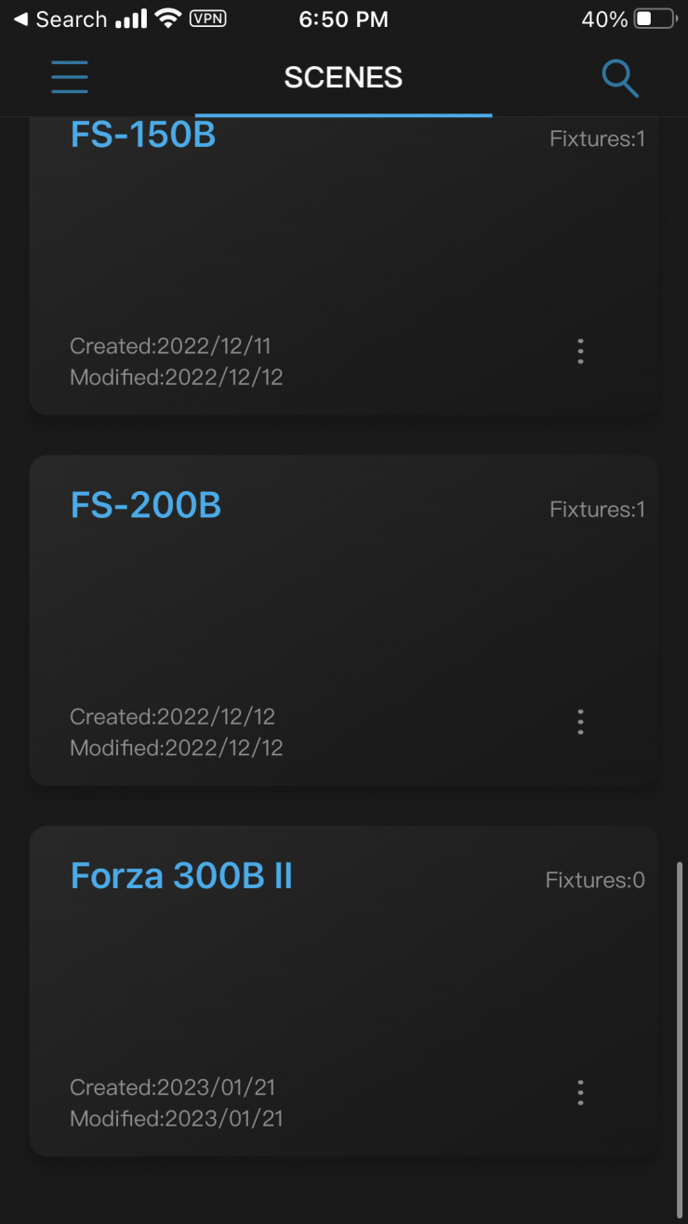Viewport: 688px width, 1224px height.
Task: Open FS-150B scene options menu
Action: tap(580, 351)
